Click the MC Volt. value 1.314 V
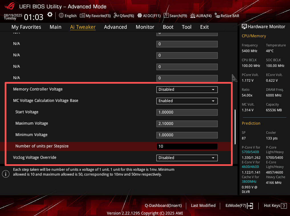 248,110
